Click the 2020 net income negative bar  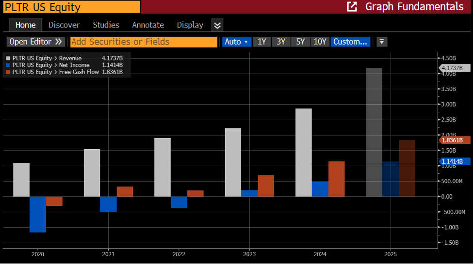[x=38, y=215]
